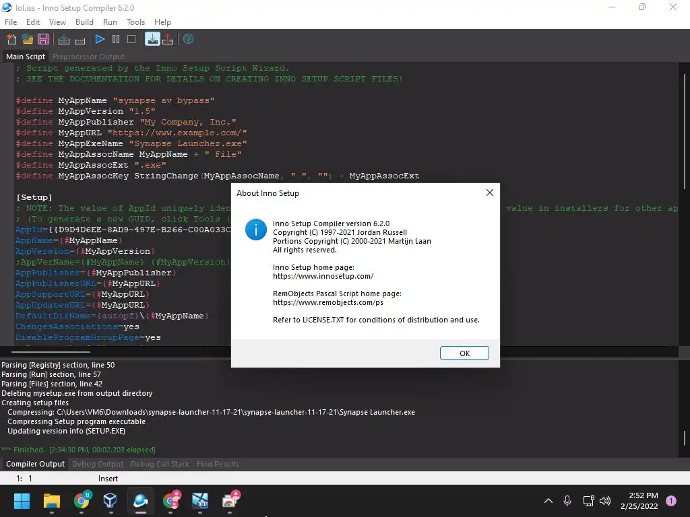Viewport: 690px width, 517px height.
Task: Click the blue info icon in dialog
Action: (256, 230)
